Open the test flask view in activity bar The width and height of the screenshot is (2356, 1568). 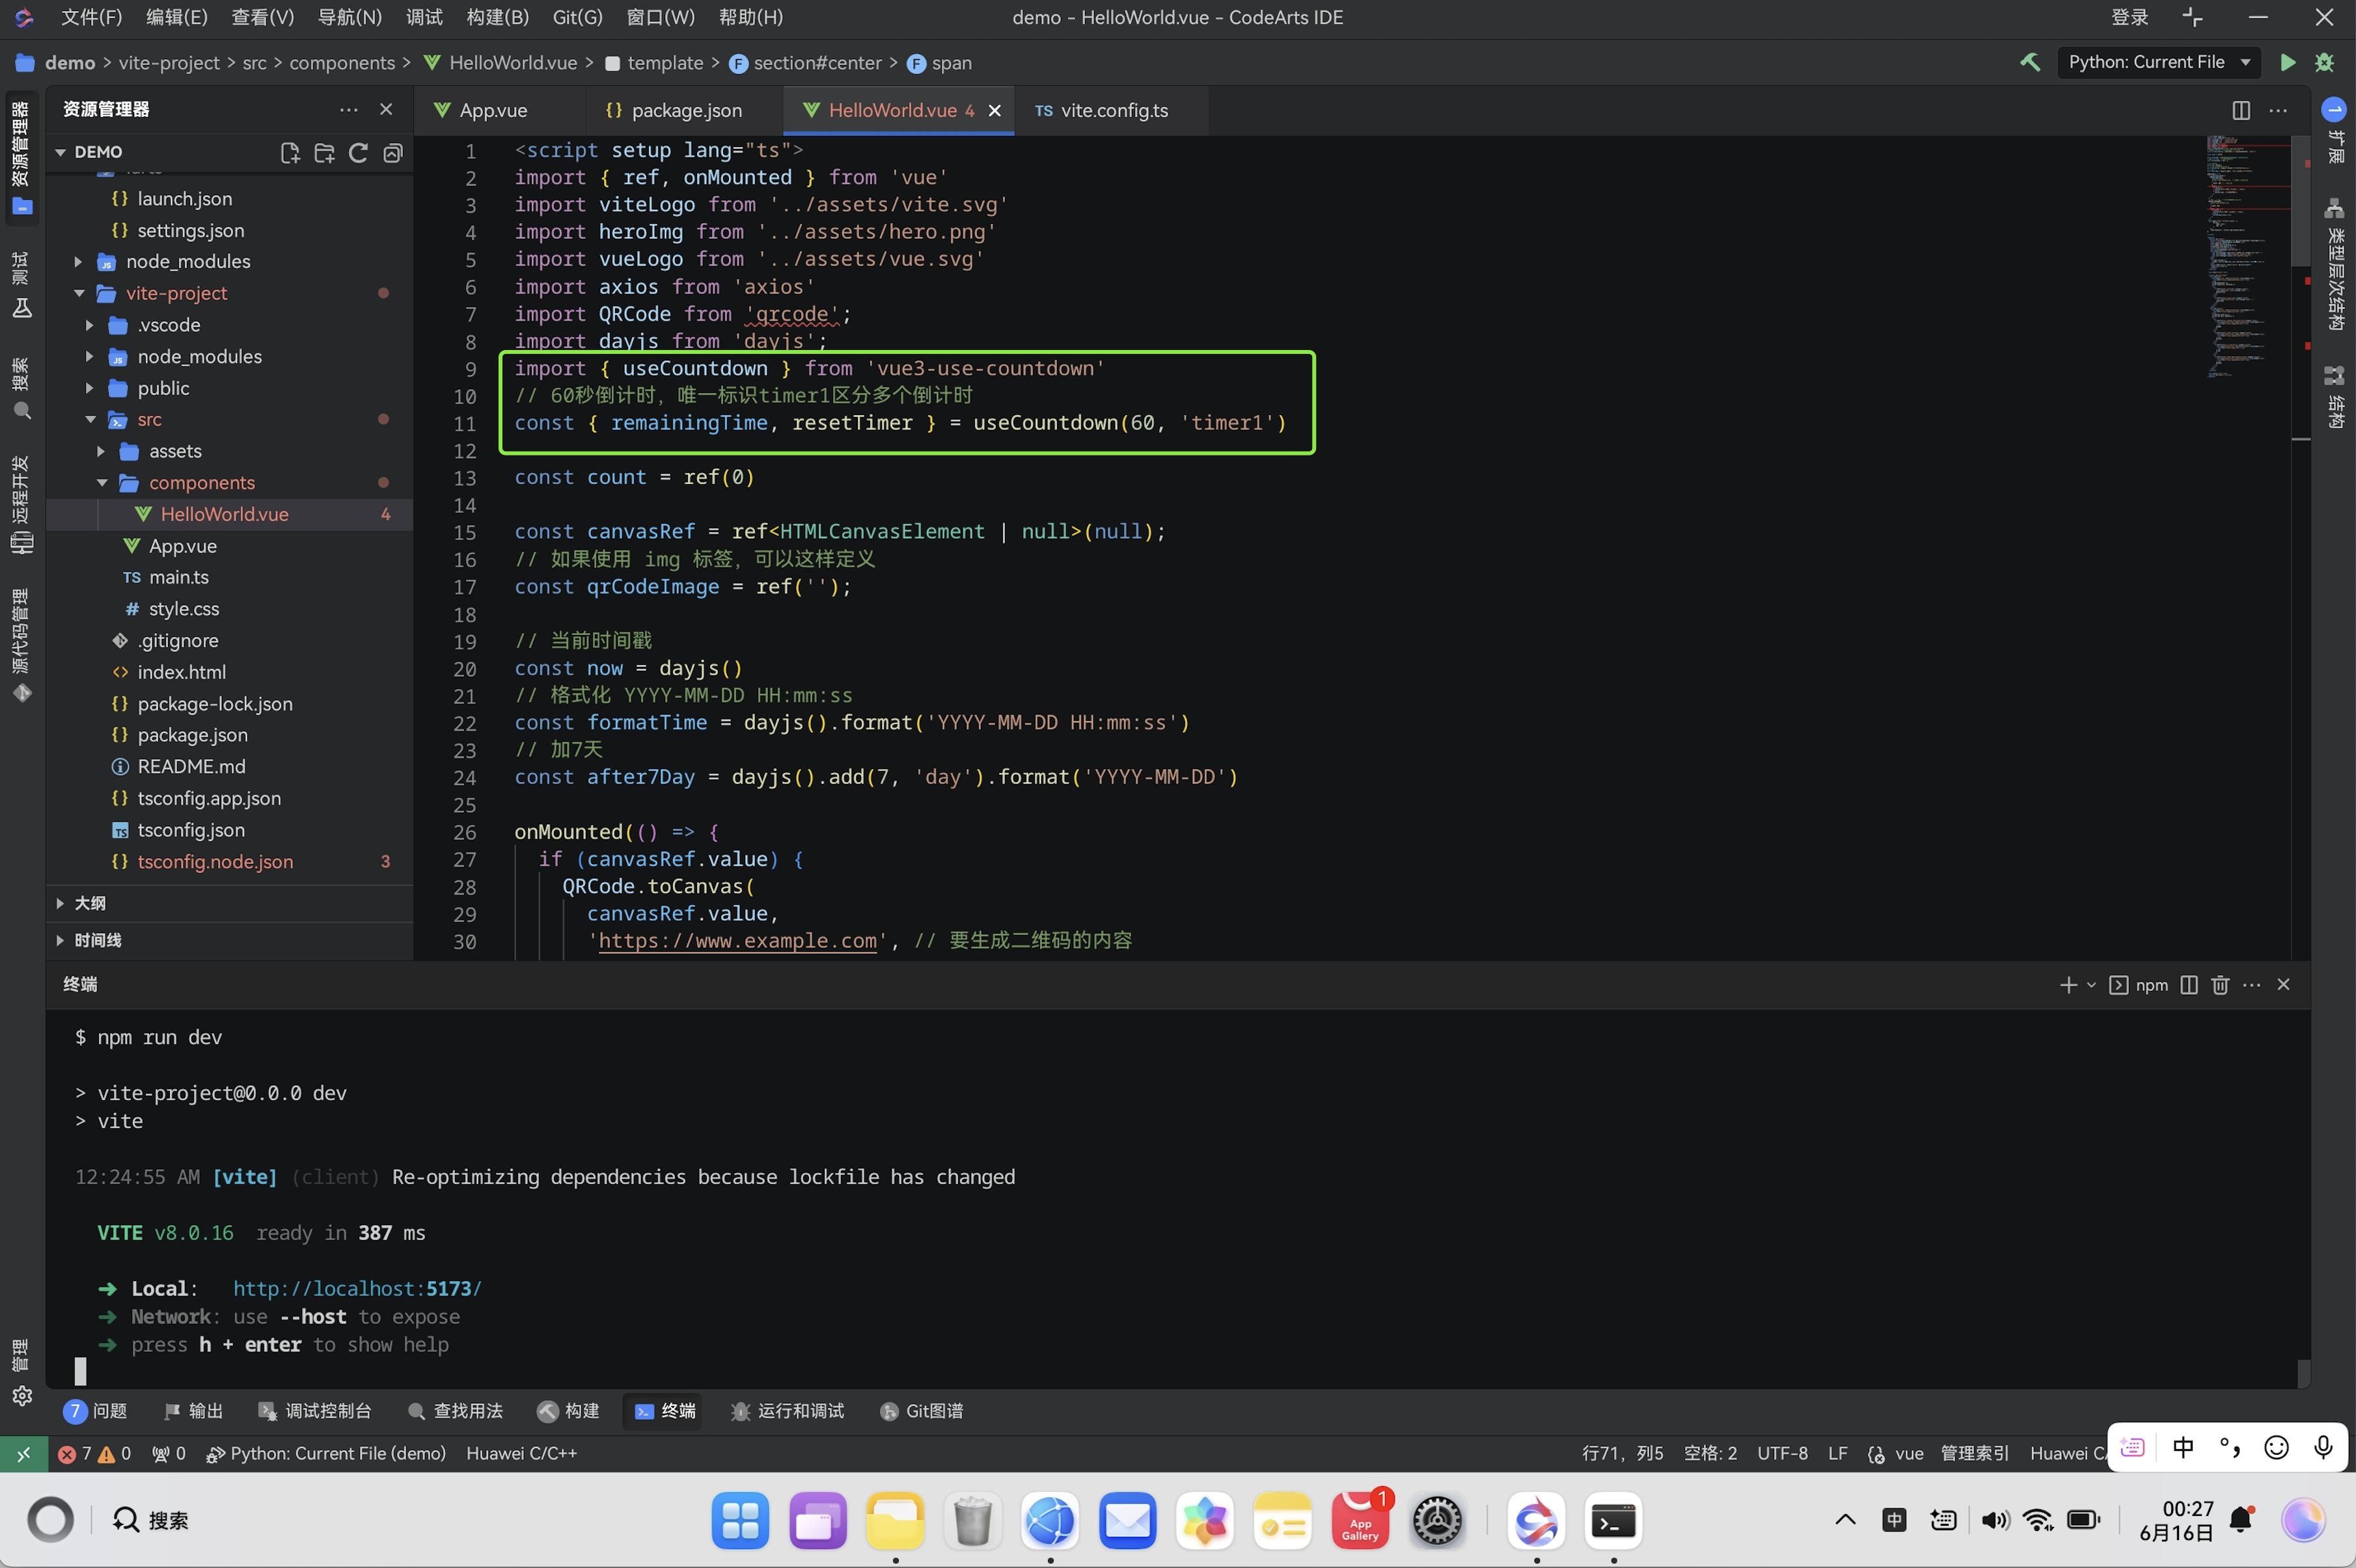coord(22,285)
